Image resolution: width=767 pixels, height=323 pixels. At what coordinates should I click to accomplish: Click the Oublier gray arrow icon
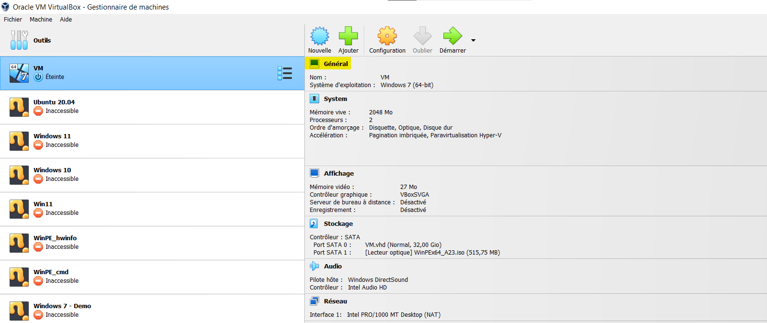tap(422, 36)
